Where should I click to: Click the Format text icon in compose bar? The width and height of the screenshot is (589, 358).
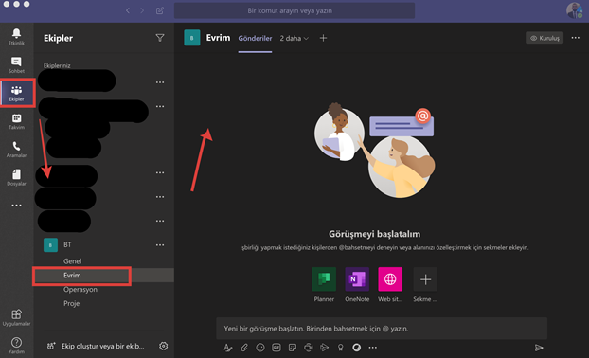pyautogui.click(x=227, y=348)
